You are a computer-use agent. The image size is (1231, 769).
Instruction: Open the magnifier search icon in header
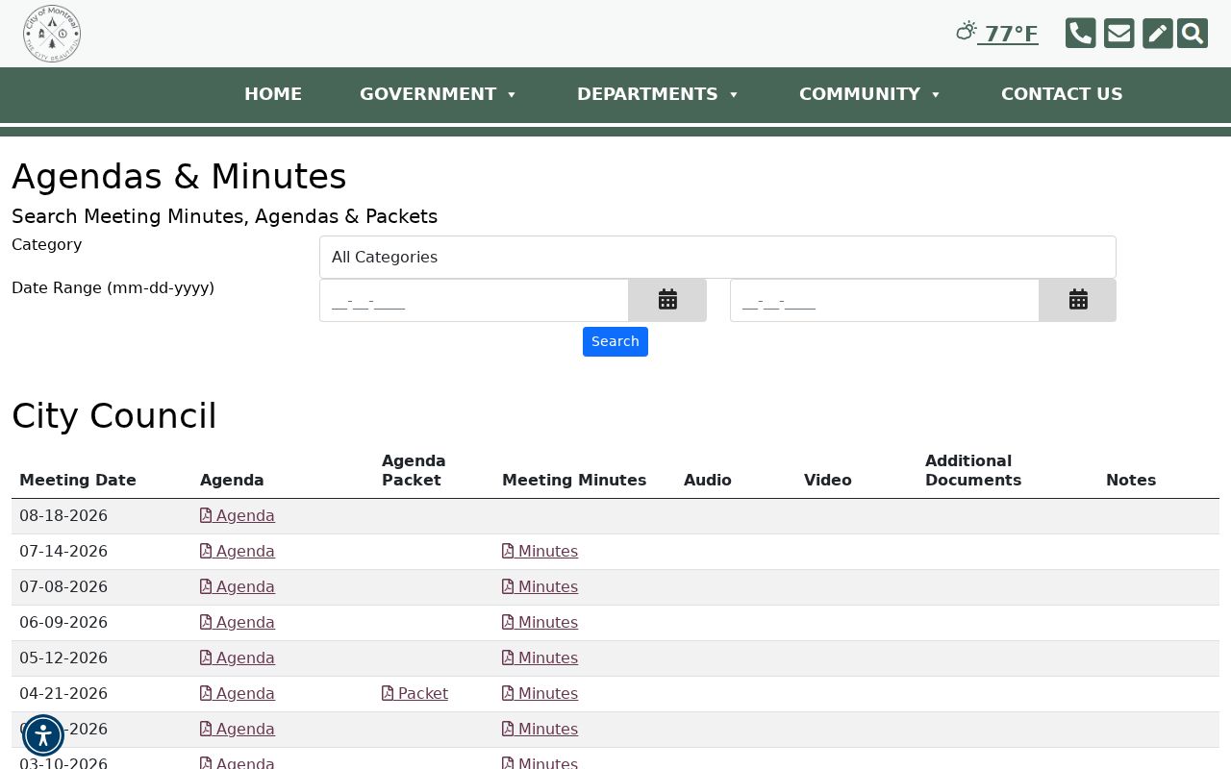tap(1193, 33)
